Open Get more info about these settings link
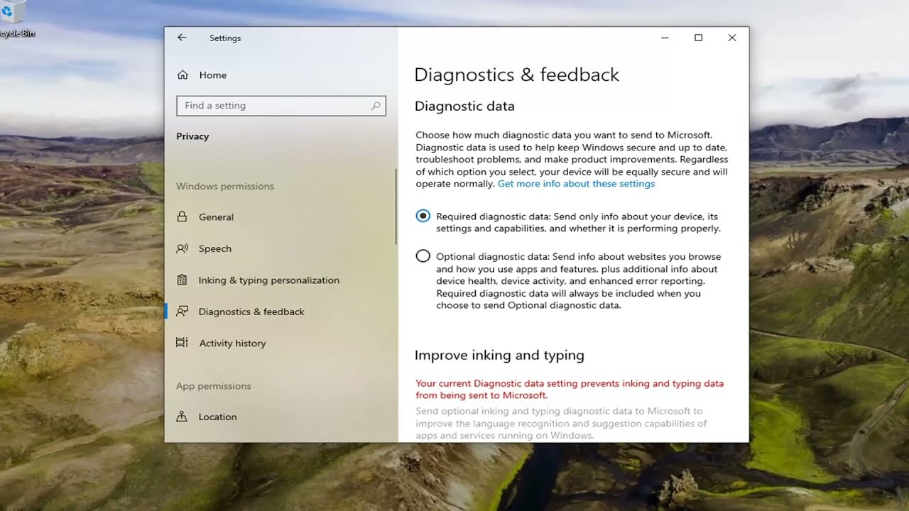Viewport: 909px width, 511px height. click(x=576, y=184)
